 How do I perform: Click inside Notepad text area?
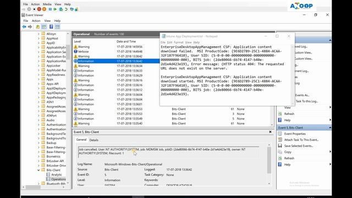click(226, 74)
